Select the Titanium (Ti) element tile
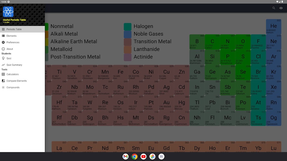The image size is (287, 161). coord(59,72)
